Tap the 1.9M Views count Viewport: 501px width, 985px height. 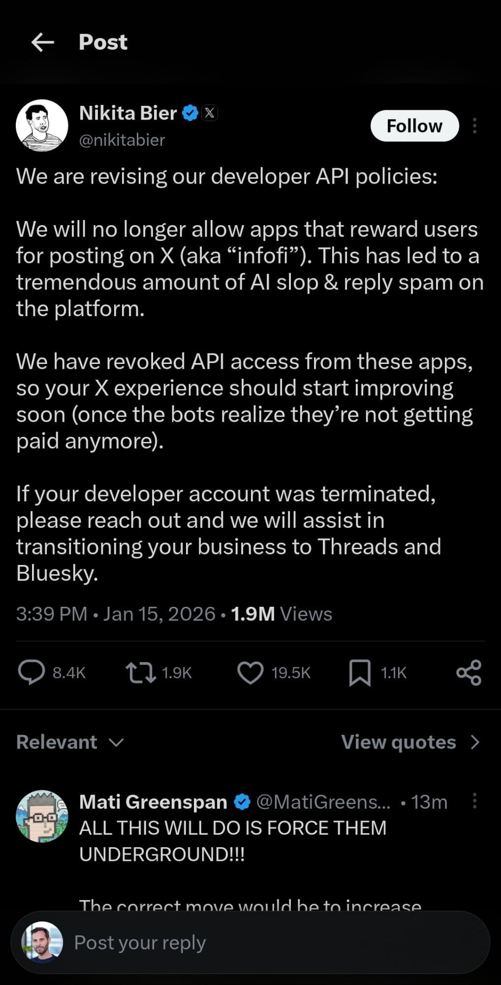[282, 614]
